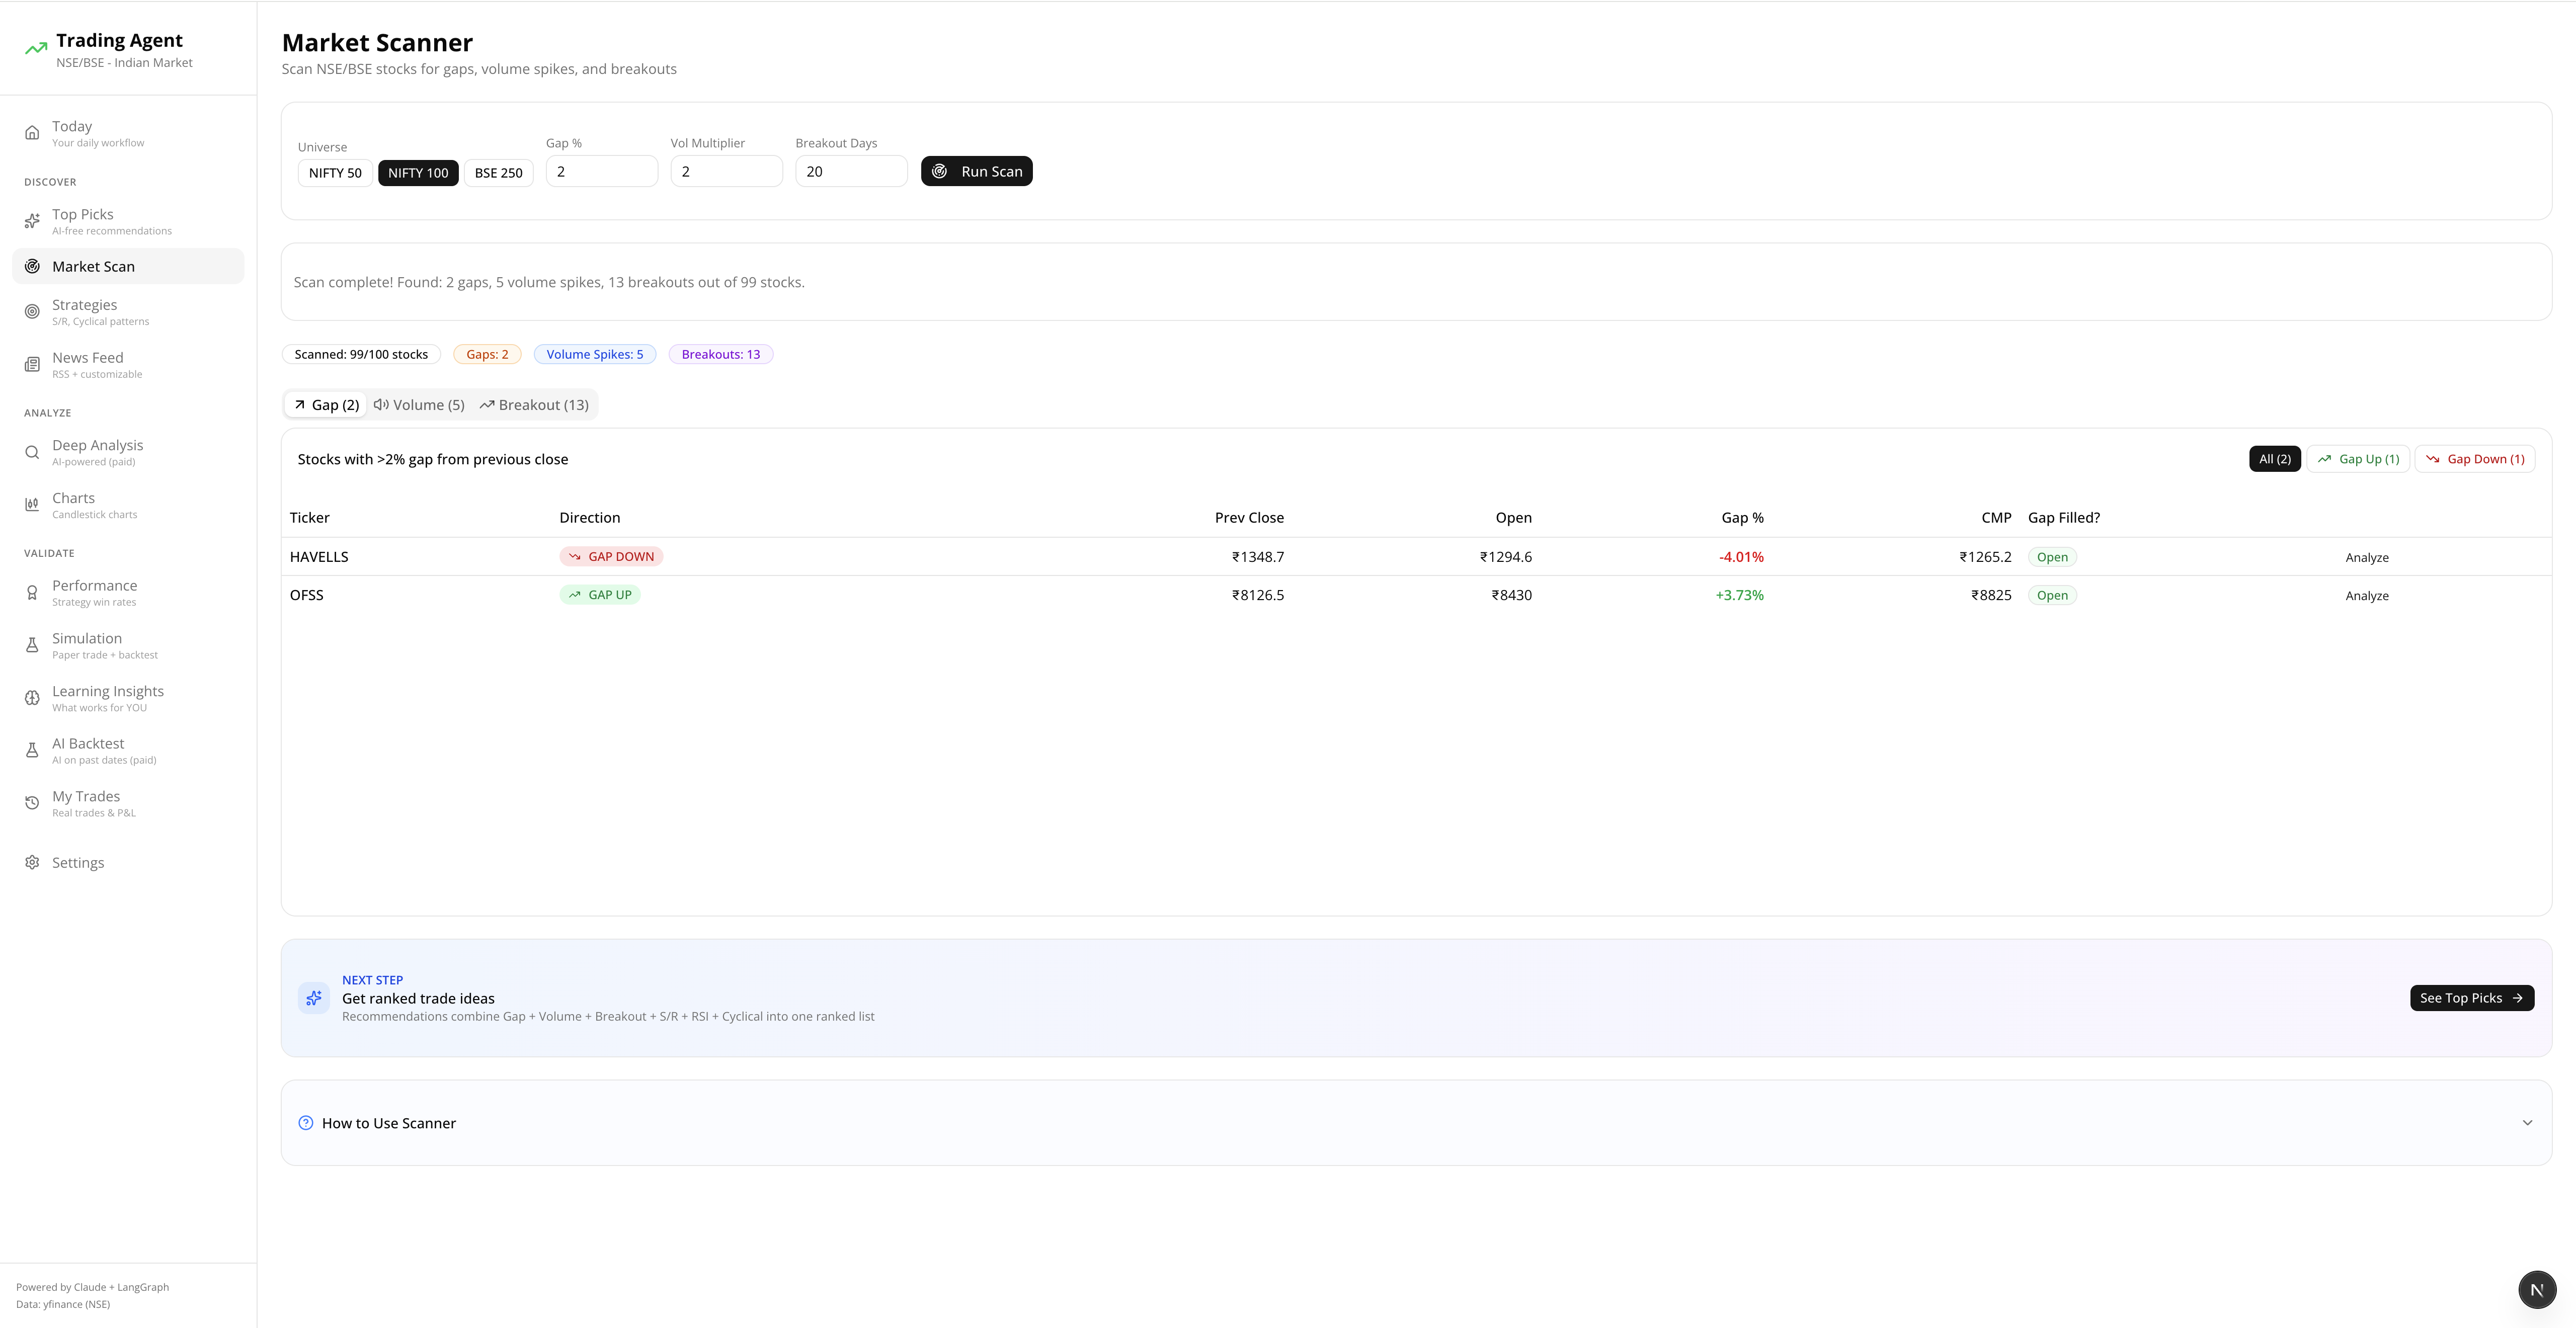Filter results by Gap Up only
Image resolution: width=2576 pixels, height=1328 pixels.
tap(2358, 458)
